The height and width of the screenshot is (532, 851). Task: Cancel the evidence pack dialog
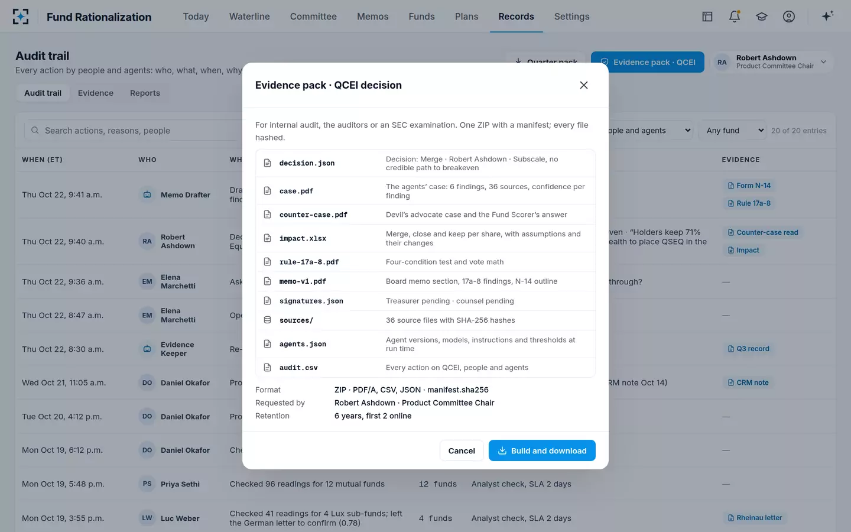tap(462, 450)
